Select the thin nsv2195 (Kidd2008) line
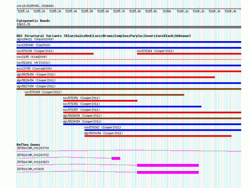Viewport: 249px width, 188px height. (x=129, y=59)
